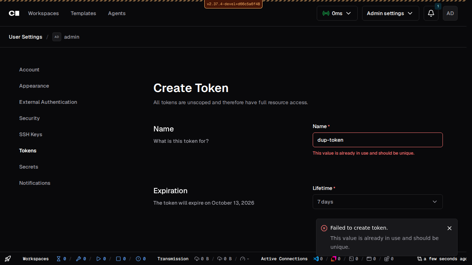Click the exclamation failed workspaces icon

pyautogui.click(x=138, y=259)
